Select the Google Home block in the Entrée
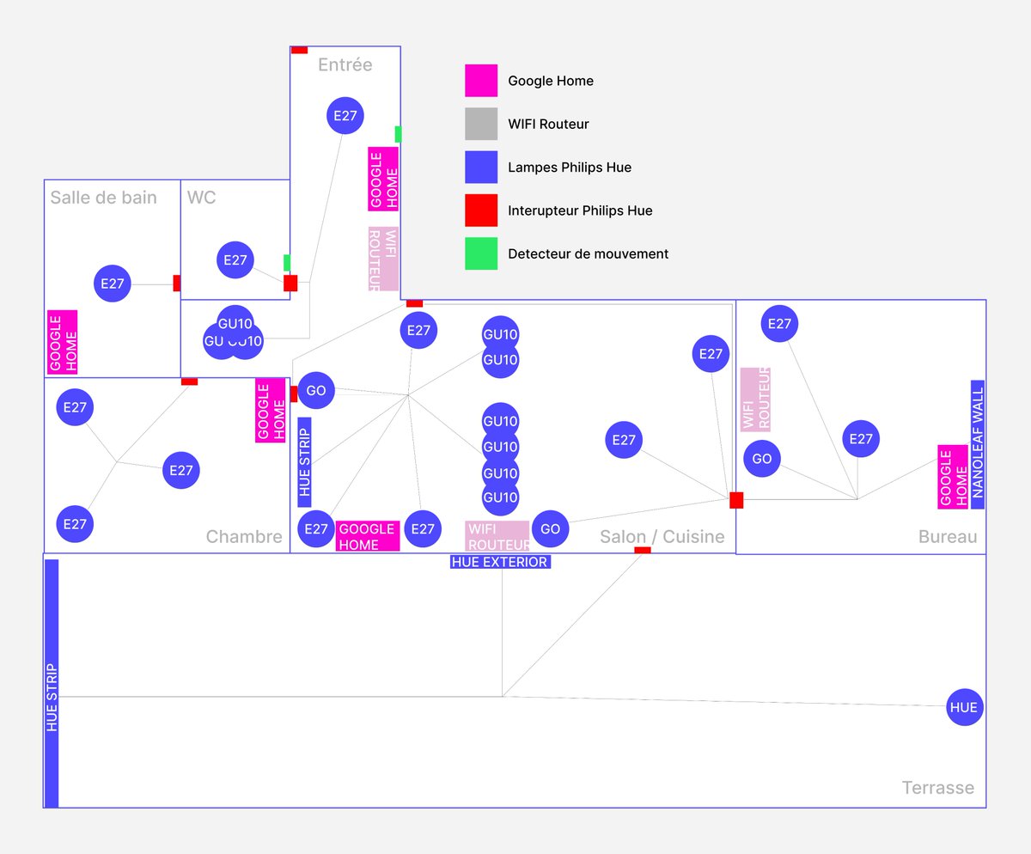The width and height of the screenshot is (1031, 854). [x=383, y=179]
